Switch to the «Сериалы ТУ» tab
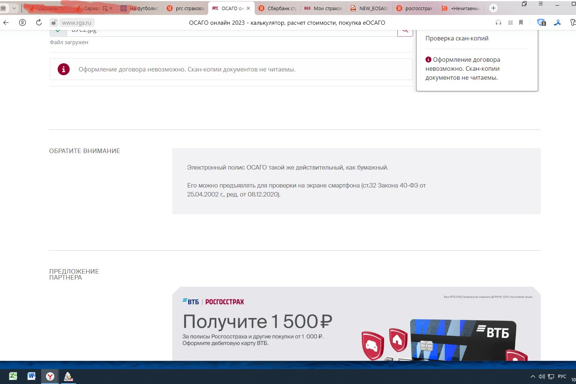Image resolution: width=576 pixels, height=384 pixels. [48, 8]
